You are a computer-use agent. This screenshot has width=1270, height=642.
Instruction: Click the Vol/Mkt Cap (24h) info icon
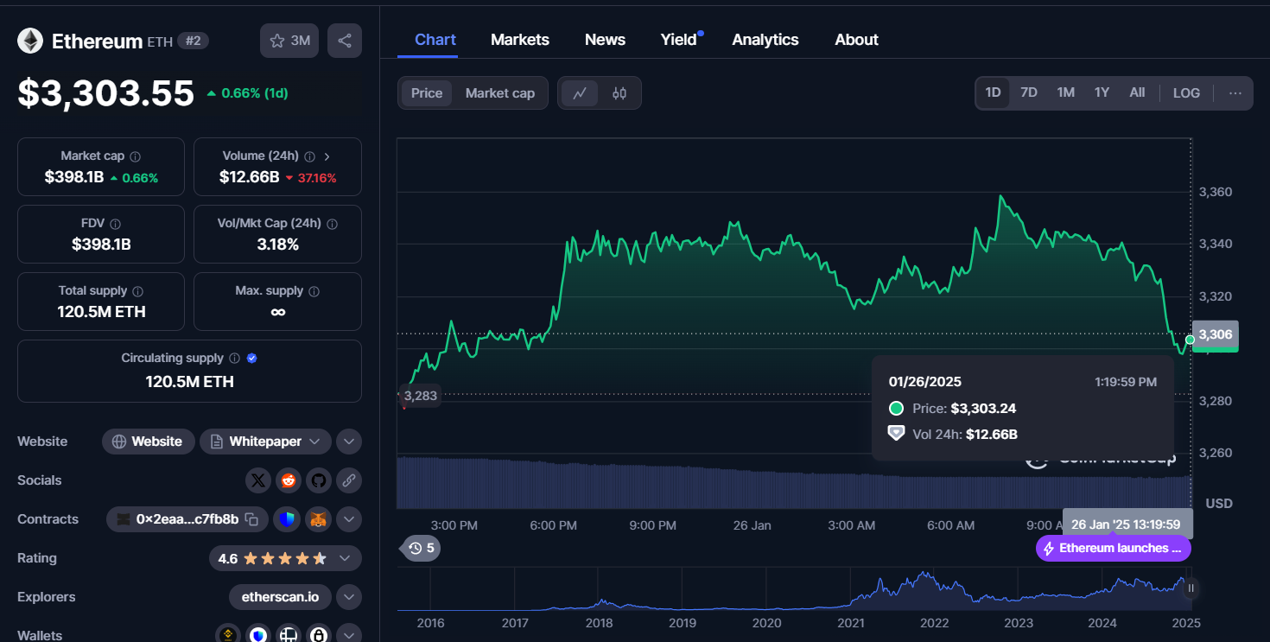tap(333, 224)
